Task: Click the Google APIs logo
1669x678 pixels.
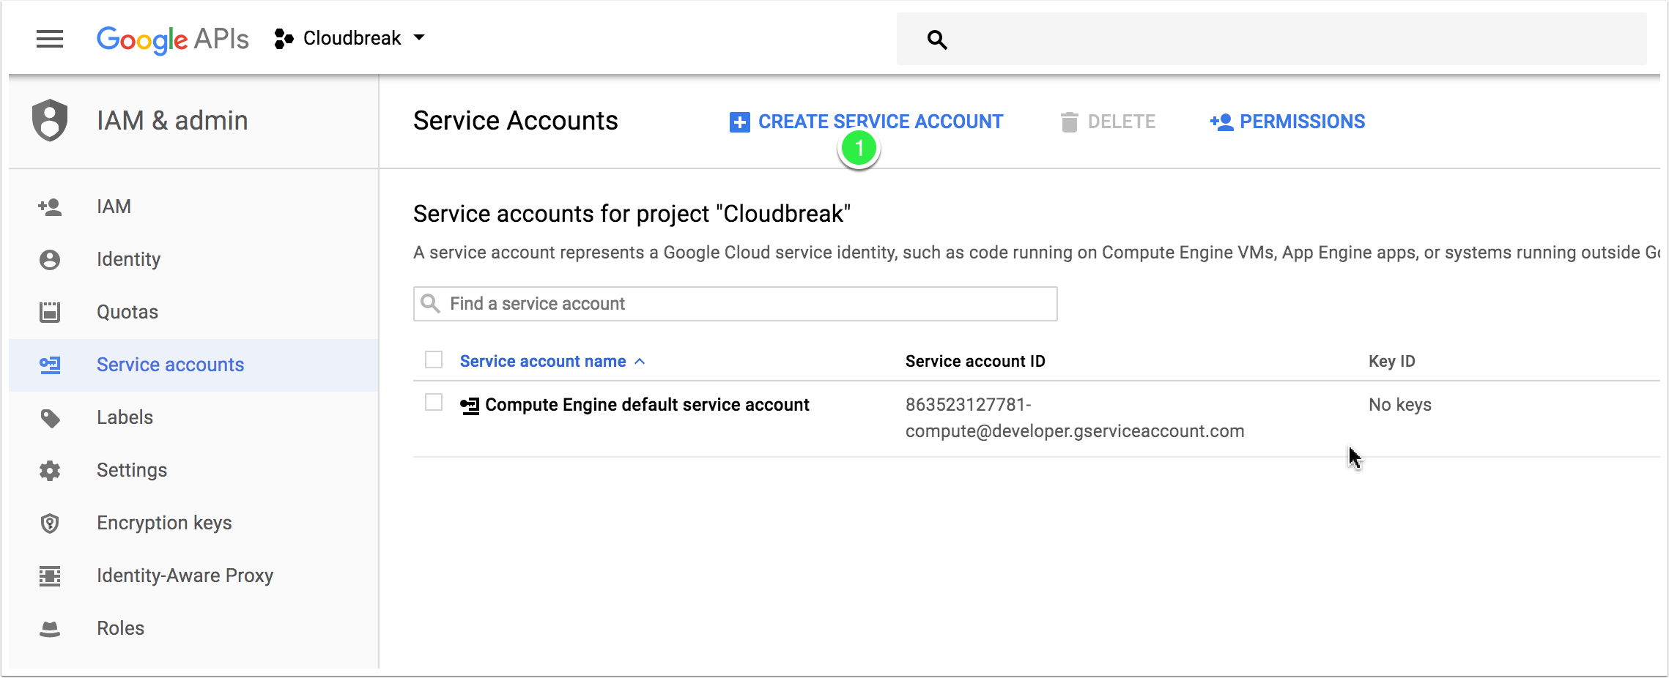Action: 173,38
